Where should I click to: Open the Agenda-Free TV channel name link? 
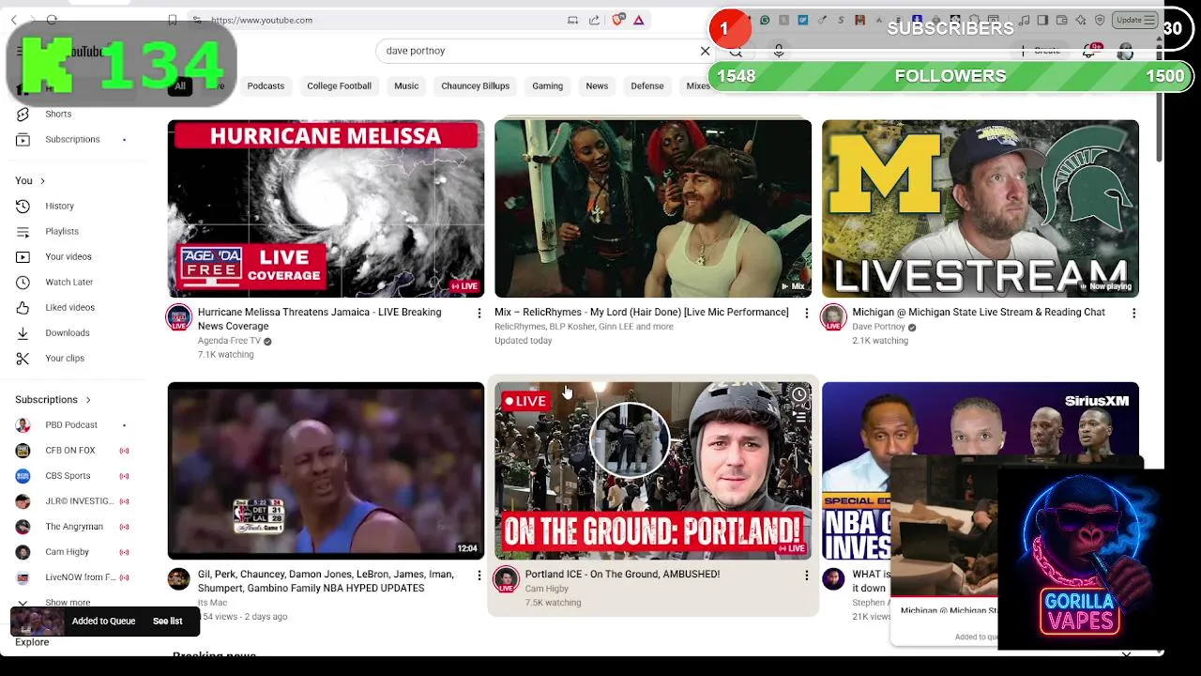tap(229, 341)
